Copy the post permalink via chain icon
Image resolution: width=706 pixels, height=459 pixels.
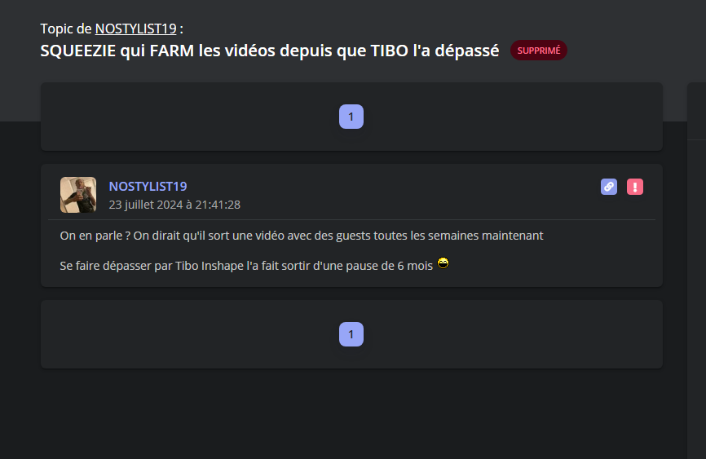[x=609, y=187]
